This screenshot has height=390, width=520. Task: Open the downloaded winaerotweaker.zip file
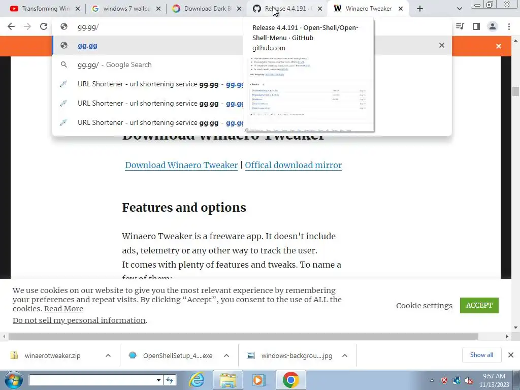click(x=52, y=355)
